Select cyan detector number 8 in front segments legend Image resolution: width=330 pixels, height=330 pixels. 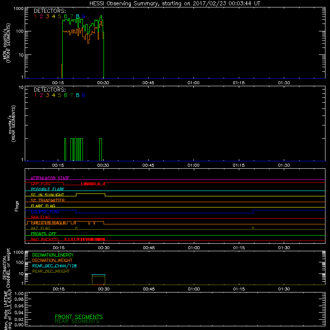(x=78, y=16)
